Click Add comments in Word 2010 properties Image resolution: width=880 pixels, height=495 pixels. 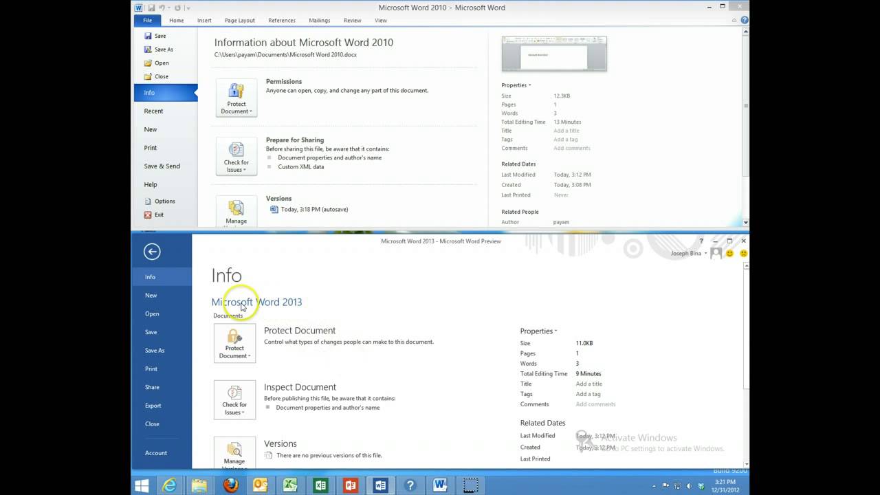pyautogui.click(x=572, y=148)
